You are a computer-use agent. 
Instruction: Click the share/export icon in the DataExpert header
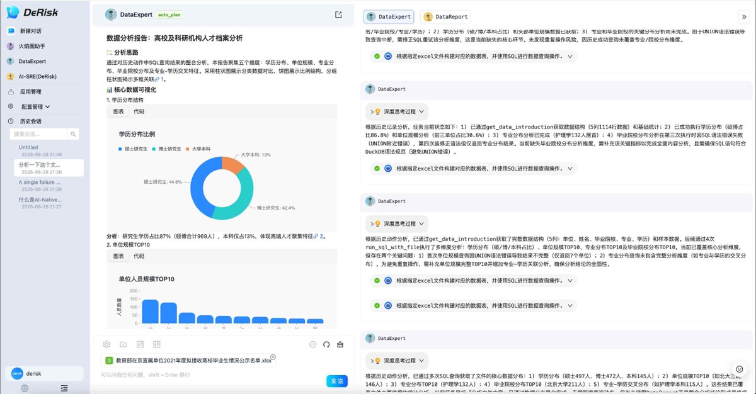(338, 14)
